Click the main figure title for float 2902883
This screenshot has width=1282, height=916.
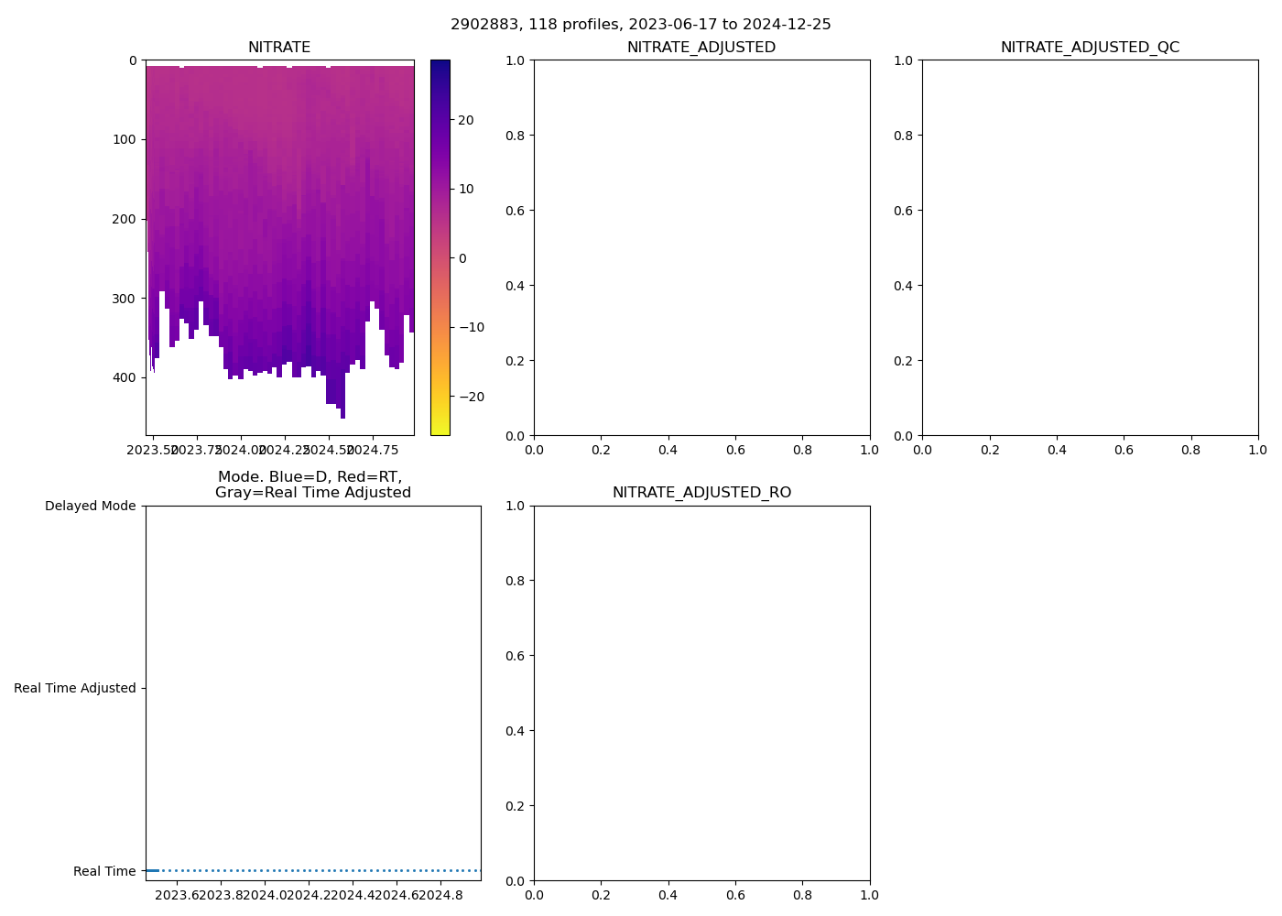pos(641,25)
